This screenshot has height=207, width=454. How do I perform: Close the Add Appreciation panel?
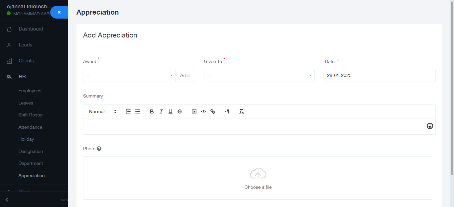[x=59, y=12]
